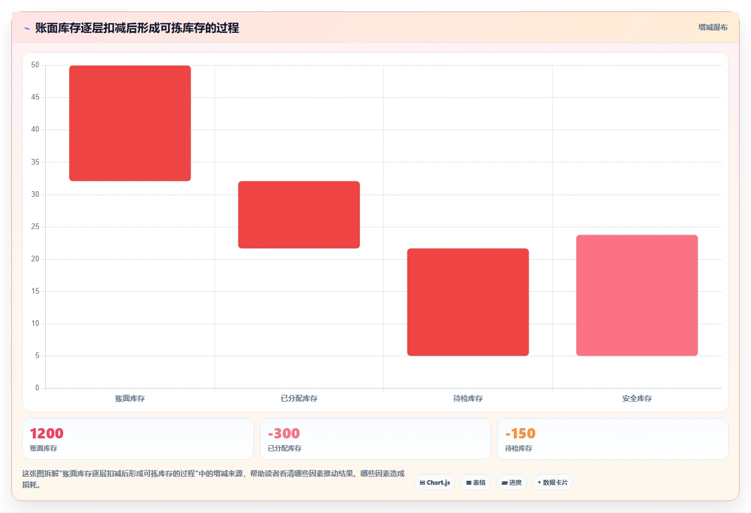Click the y-axis value 0
This screenshot has height=513, width=751.
point(37,388)
